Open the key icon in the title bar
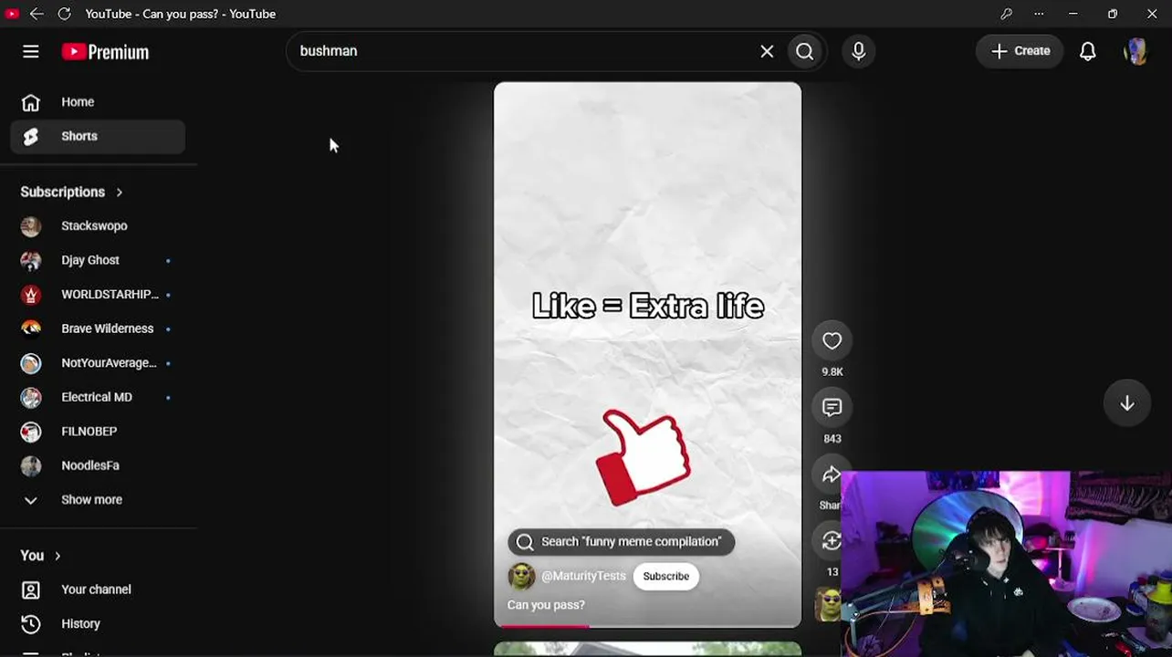This screenshot has width=1172, height=657. tap(1006, 14)
